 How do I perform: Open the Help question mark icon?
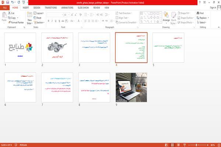click(200, 3)
